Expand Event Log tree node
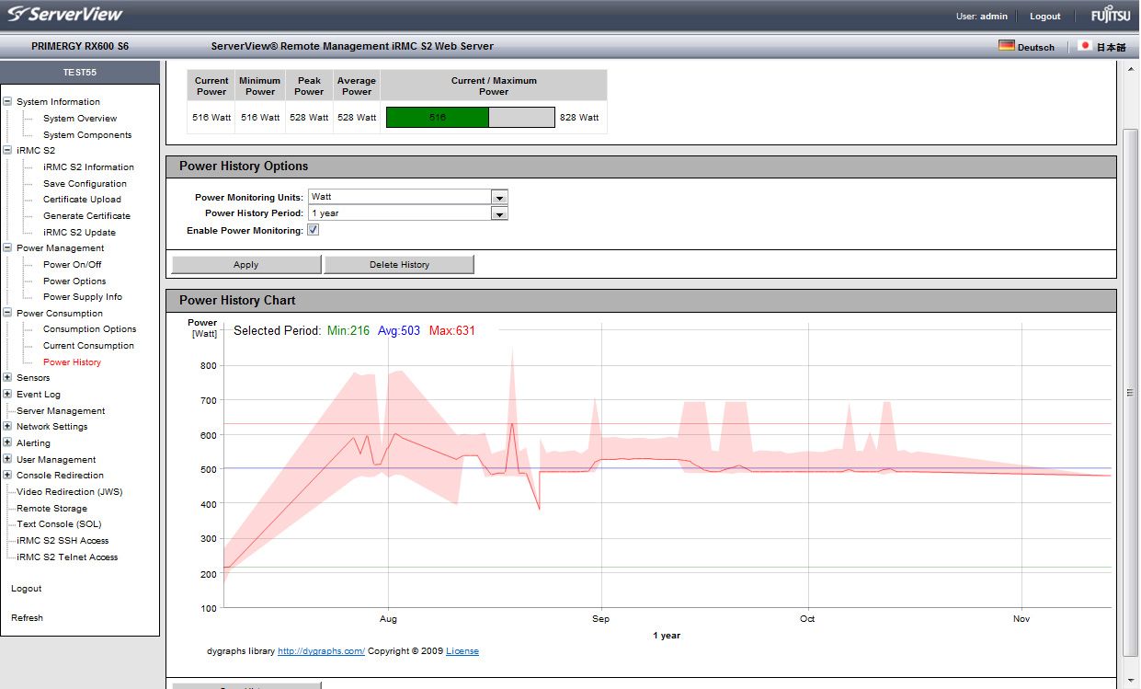1141x689 pixels. (7, 394)
